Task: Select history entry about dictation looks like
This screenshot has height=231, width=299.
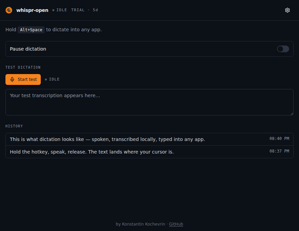Action: pos(149,139)
